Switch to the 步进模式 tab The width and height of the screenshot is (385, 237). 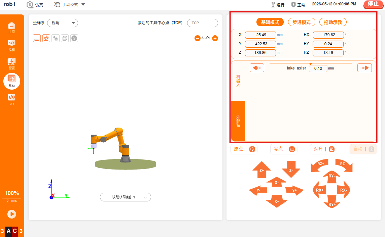point(301,22)
